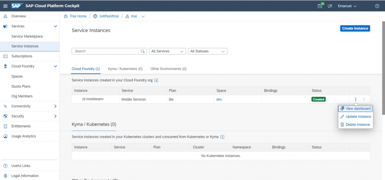Click the trash icon for Delete Instance
This screenshot has width=385, height=180.
342,125
